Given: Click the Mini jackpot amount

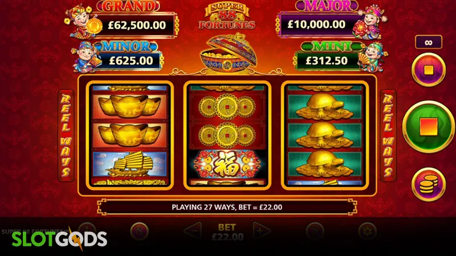Looking at the screenshot, I should point(327,61).
